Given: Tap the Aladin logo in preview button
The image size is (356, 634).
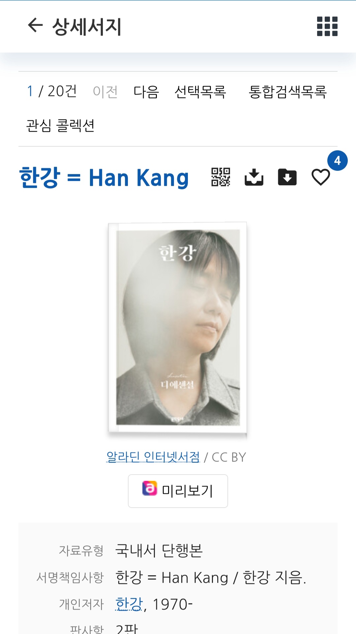Looking at the screenshot, I should pos(150,488).
